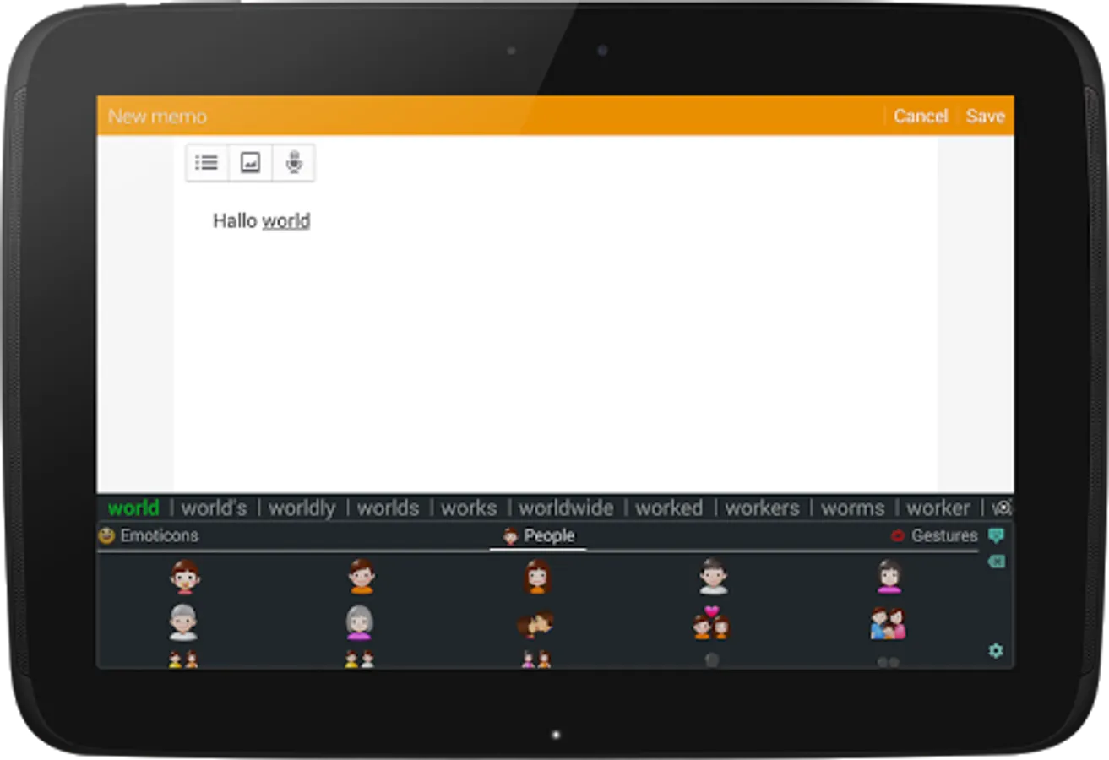Insert the kissing couple emoji
This screenshot has width=1109, height=760.
click(535, 625)
